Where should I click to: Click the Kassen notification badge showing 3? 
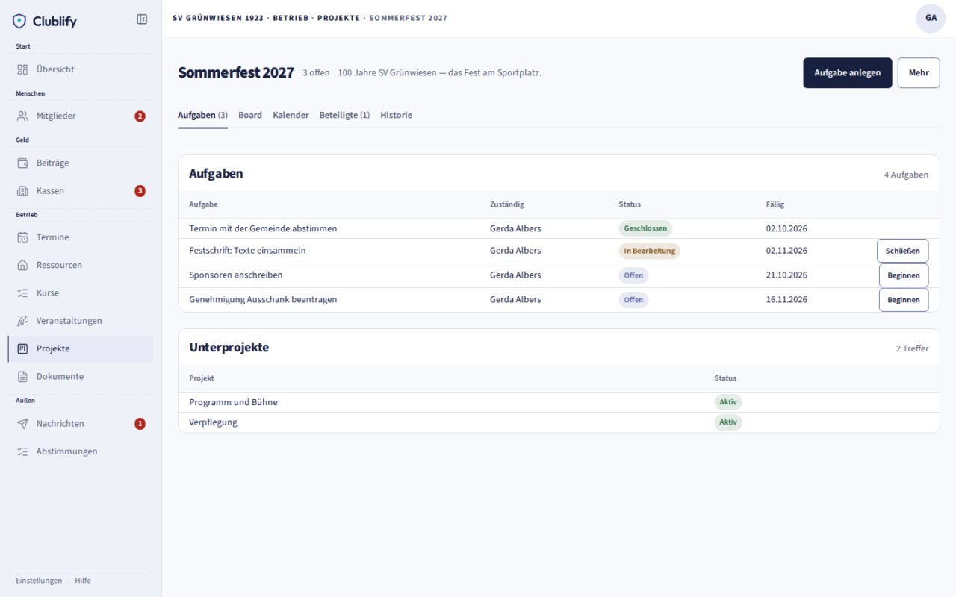click(140, 191)
